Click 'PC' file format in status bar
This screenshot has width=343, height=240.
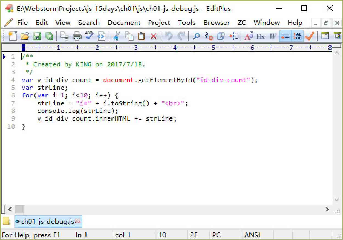click(216, 235)
